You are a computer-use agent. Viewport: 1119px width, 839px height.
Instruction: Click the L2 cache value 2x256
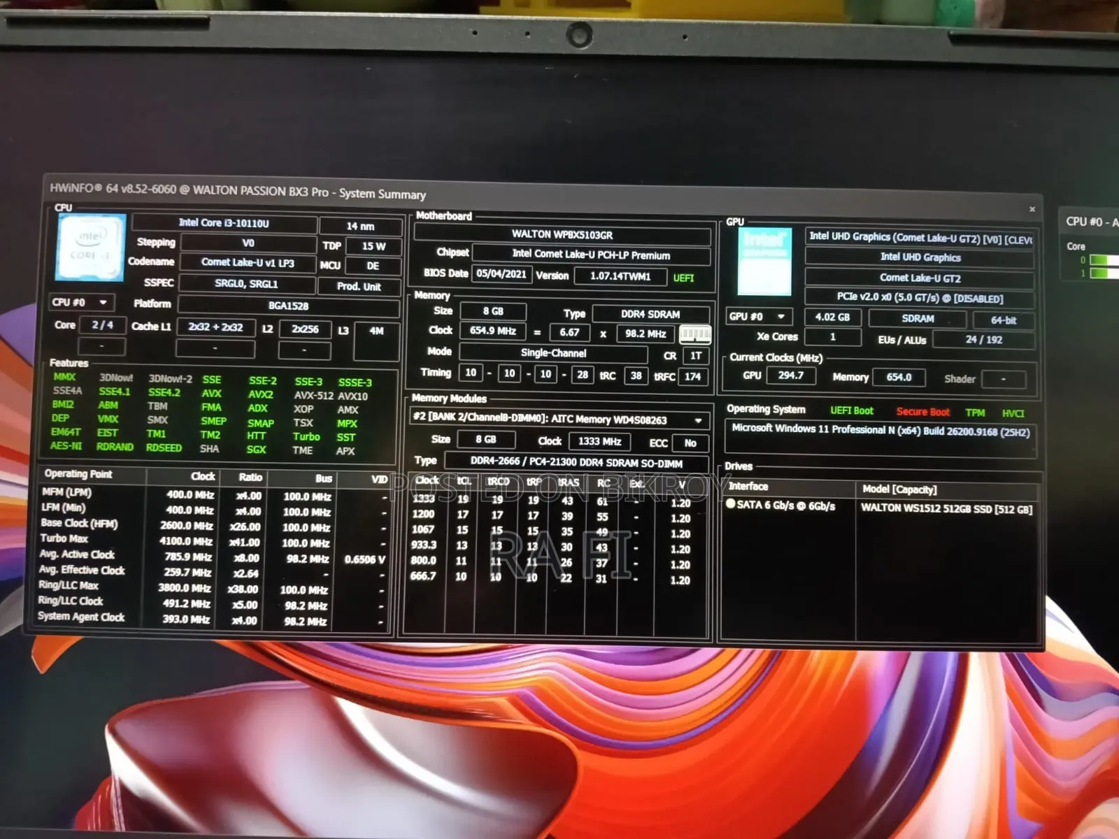tap(305, 329)
